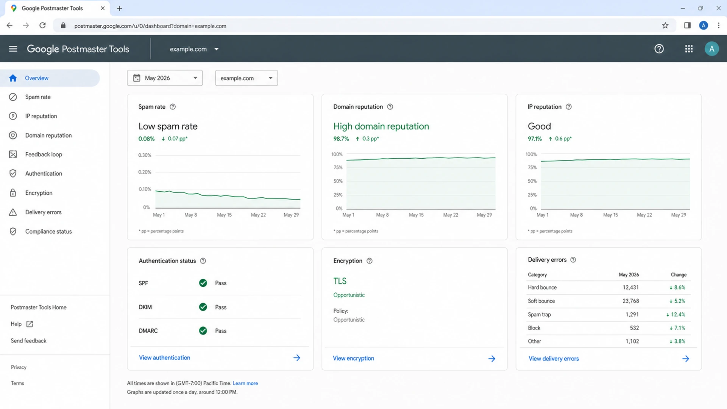The image size is (727, 409).
Task: Click the arrow next to View authentication
Action: [x=297, y=358]
